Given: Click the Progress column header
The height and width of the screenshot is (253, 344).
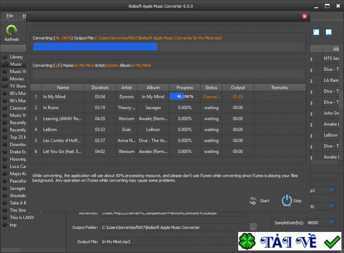Looking at the screenshot, I should (185, 88).
